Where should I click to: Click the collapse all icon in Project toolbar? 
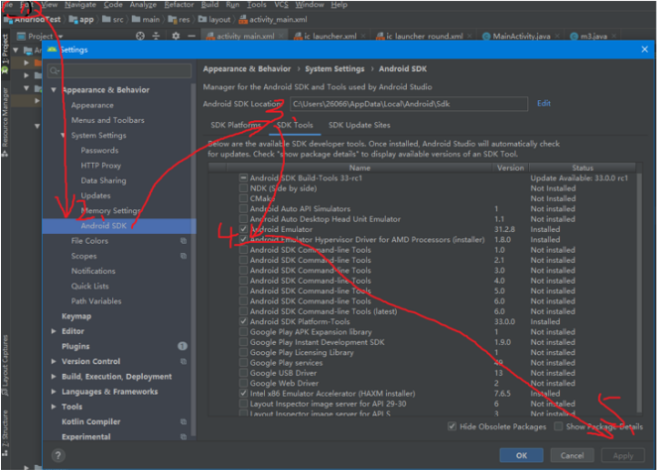click(x=156, y=36)
